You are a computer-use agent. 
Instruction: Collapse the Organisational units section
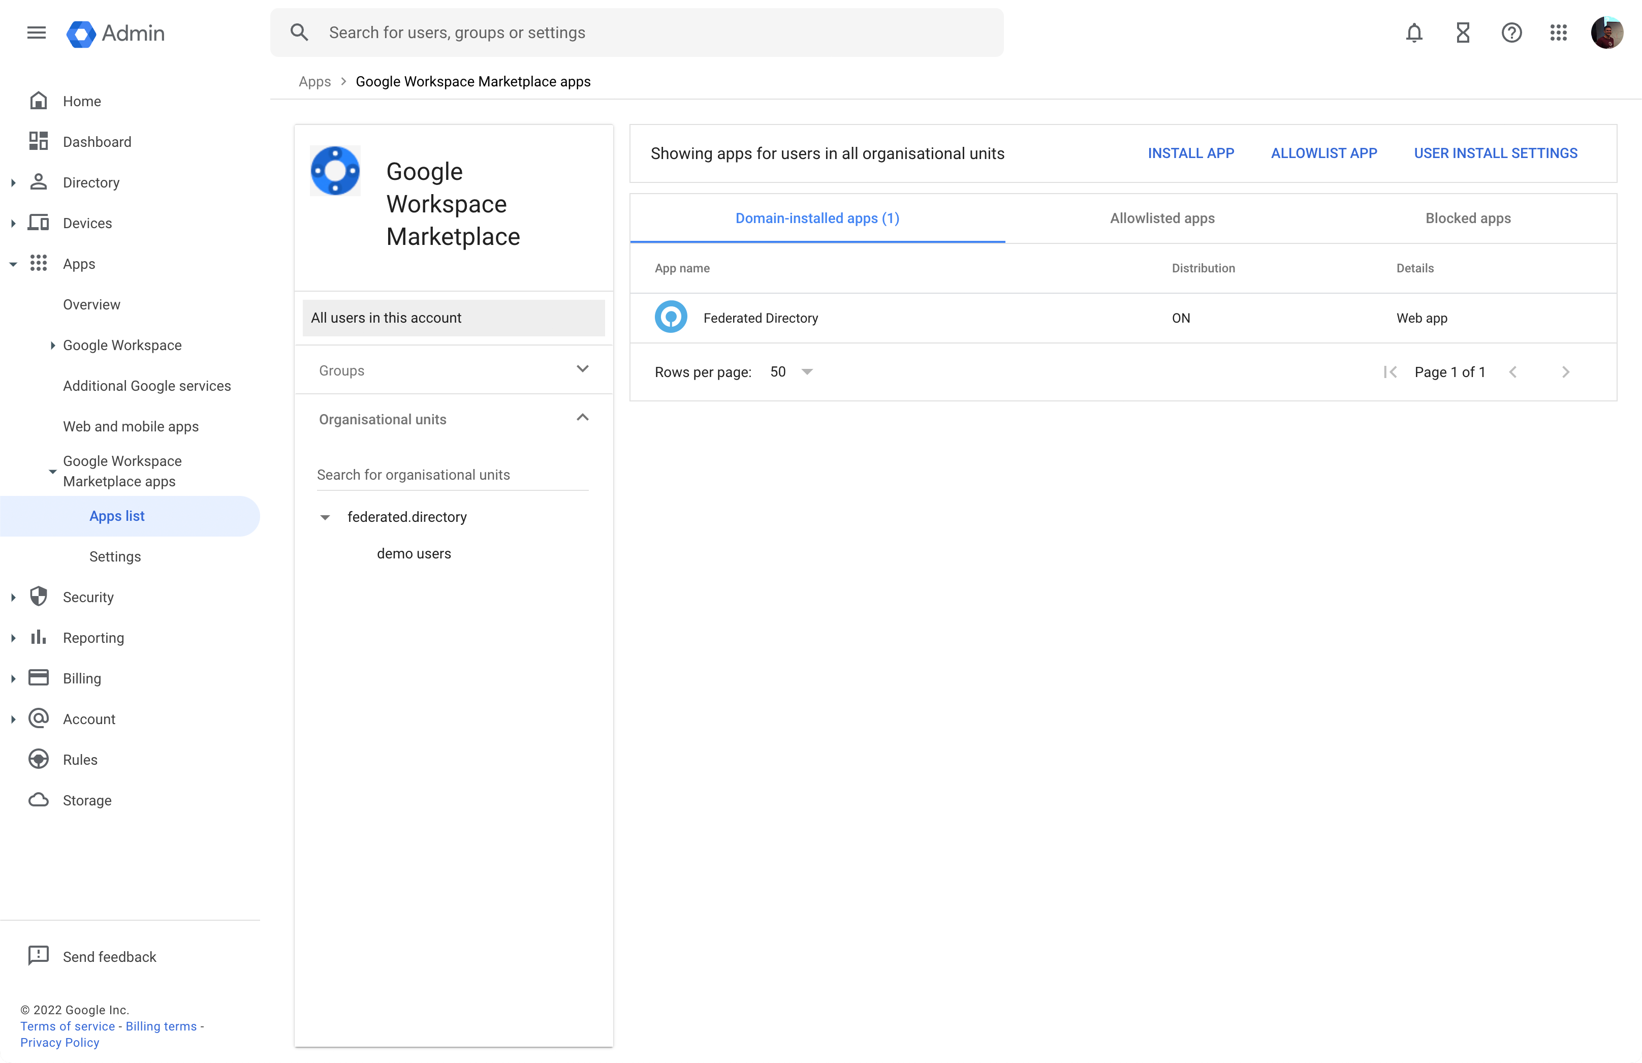pyautogui.click(x=582, y=418)
